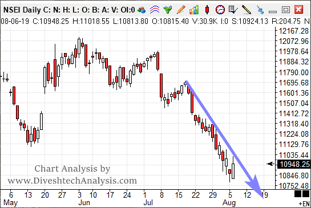This screenshot has height=208, width=311.
Task: Click the +EN label in bottom corner
Action: tap(304, 203)
